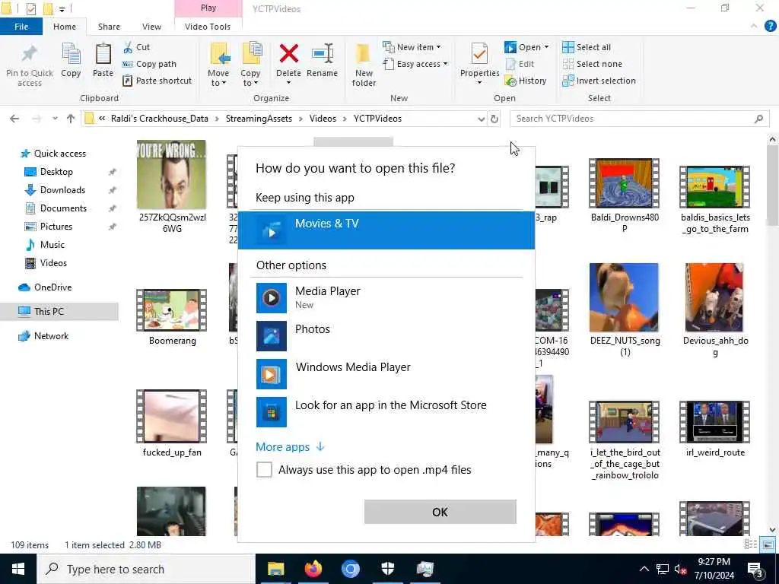Open address bar history dropdown
Image resolution: width=779 pixels, height=584 pixels.
[481, 119]
